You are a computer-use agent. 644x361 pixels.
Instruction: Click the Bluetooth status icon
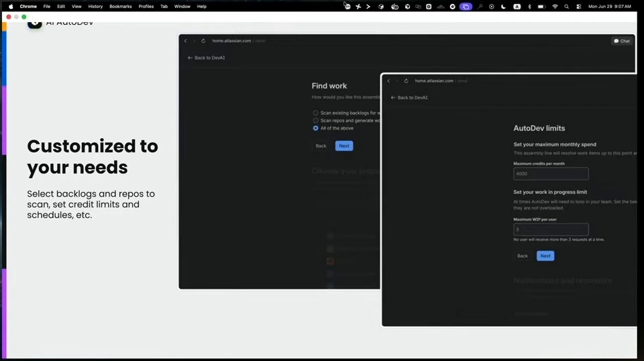pos(529,7)
